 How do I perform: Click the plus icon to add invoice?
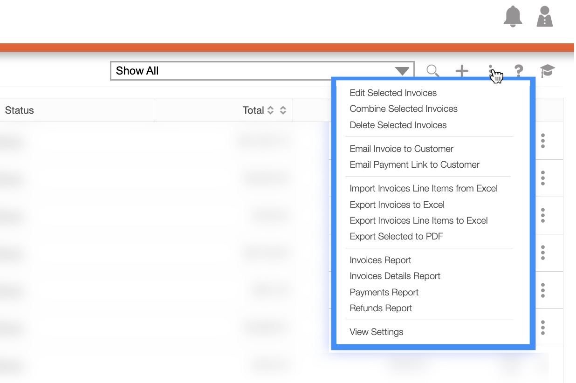pyautogui.click(x=461, y=71)
